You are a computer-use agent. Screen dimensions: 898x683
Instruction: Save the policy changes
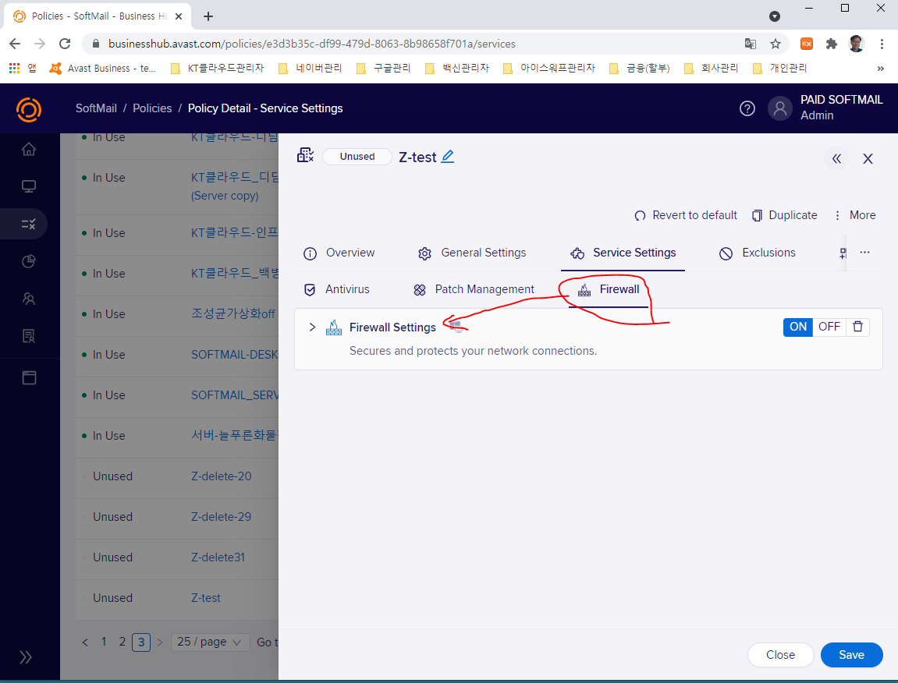tap(851, 655)
